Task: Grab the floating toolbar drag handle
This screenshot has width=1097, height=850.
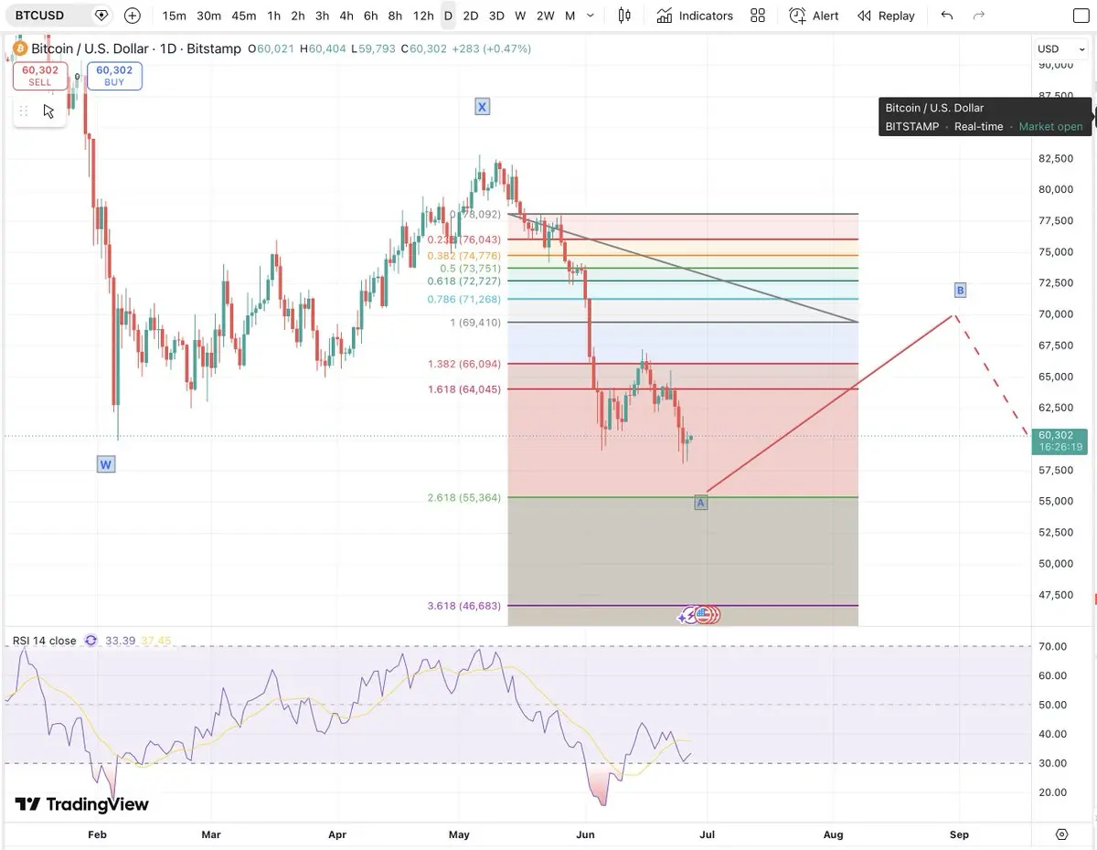Action: pos(24,112)
